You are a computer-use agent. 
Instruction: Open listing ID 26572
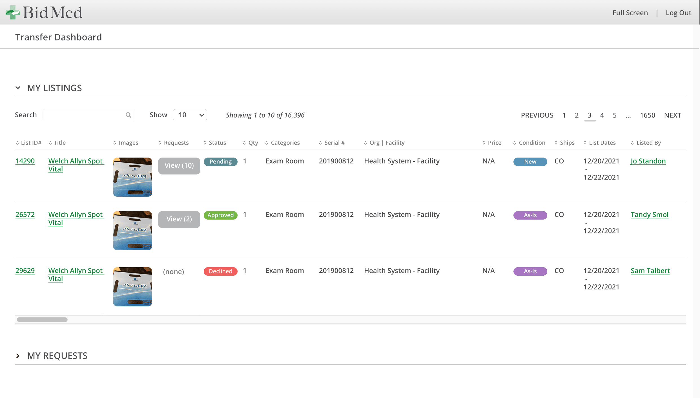point(25,215)
